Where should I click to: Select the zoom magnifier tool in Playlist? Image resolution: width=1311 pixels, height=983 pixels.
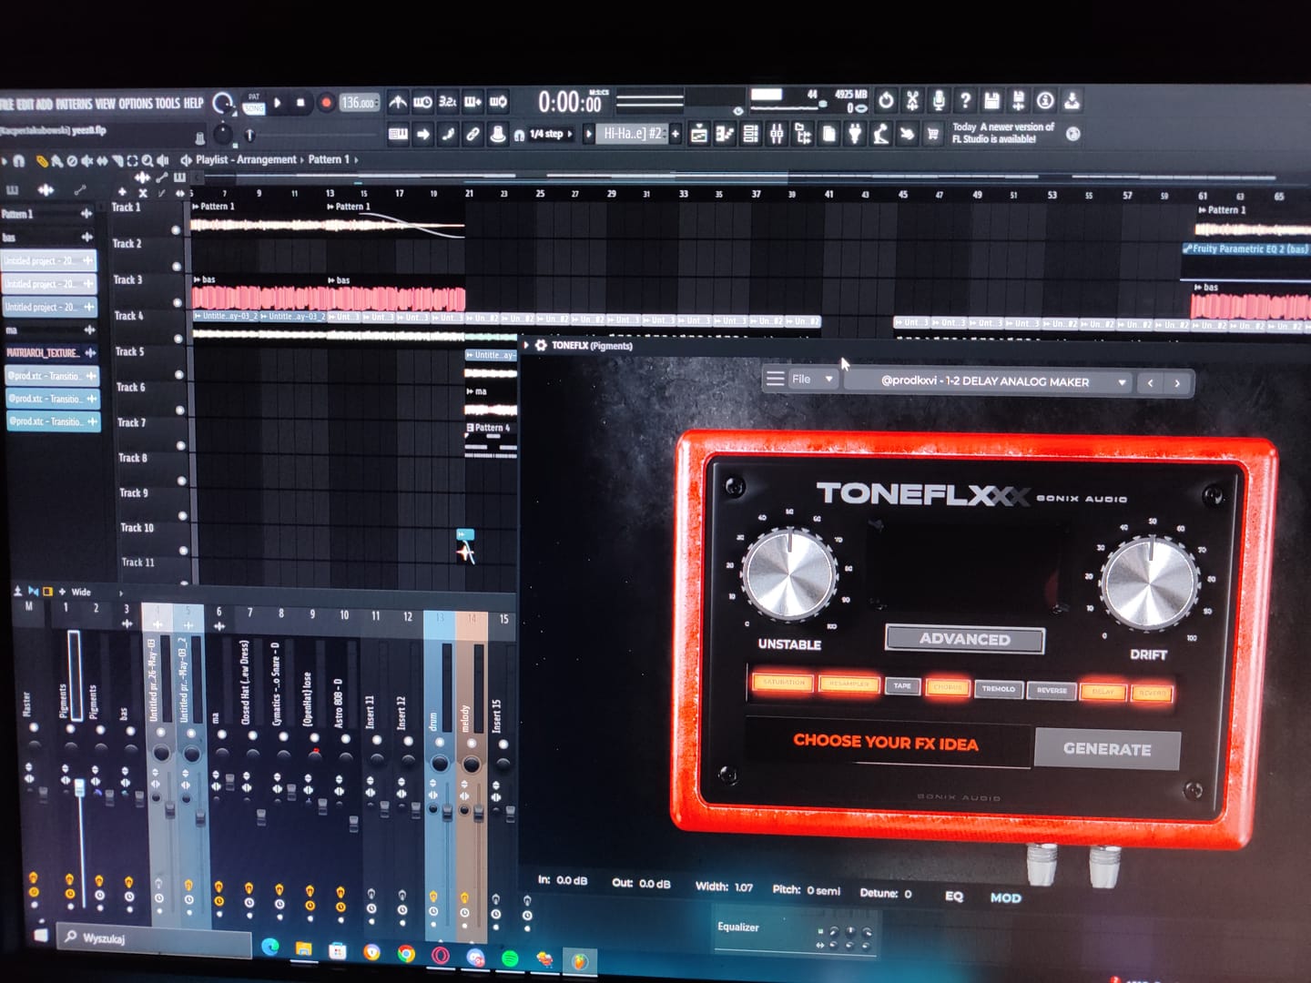tap(147, 161)
